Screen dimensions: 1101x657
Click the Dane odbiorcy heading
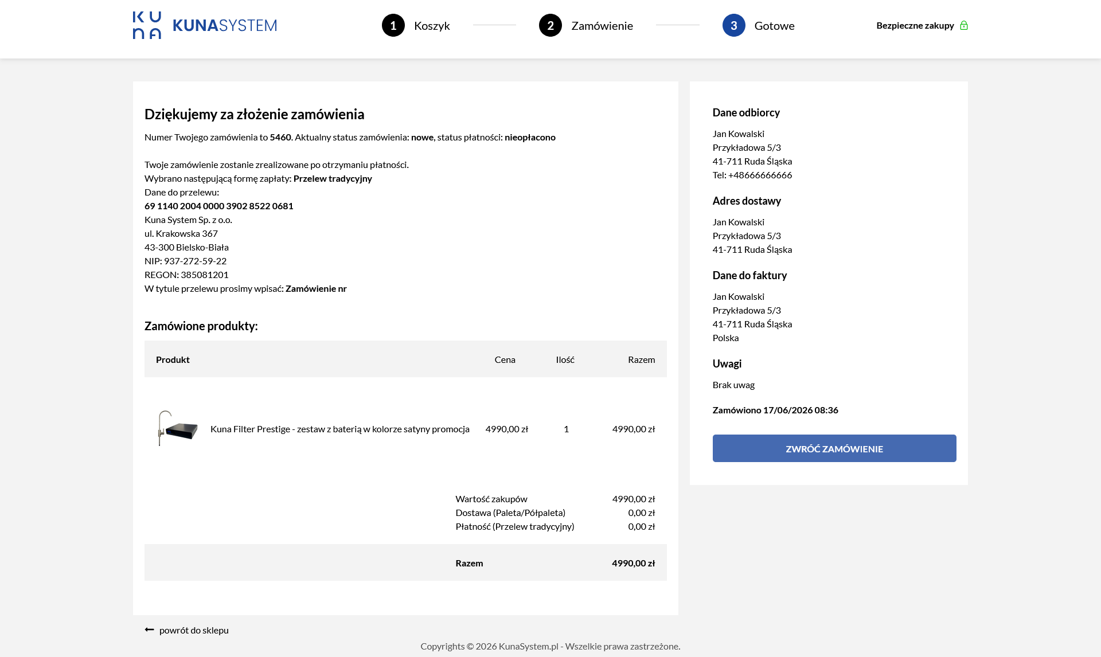[x=746, y=112]
